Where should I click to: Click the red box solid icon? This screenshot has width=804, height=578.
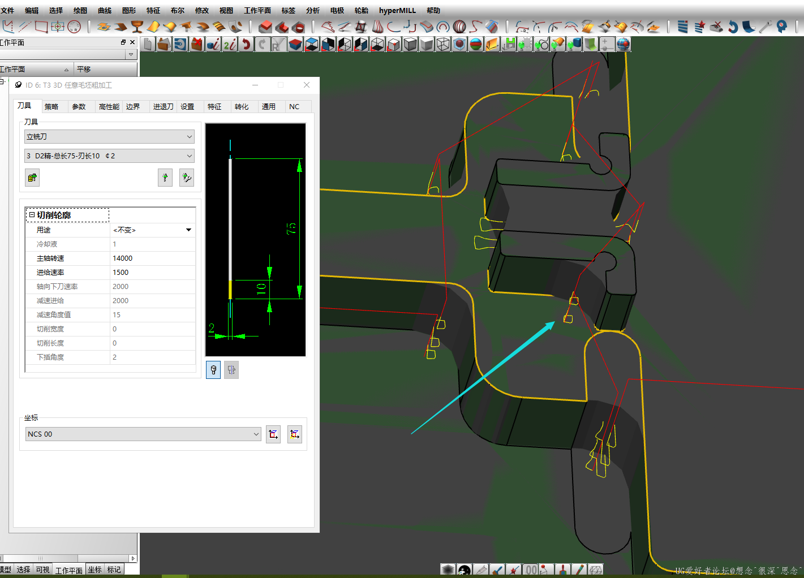tap(265, 27)
